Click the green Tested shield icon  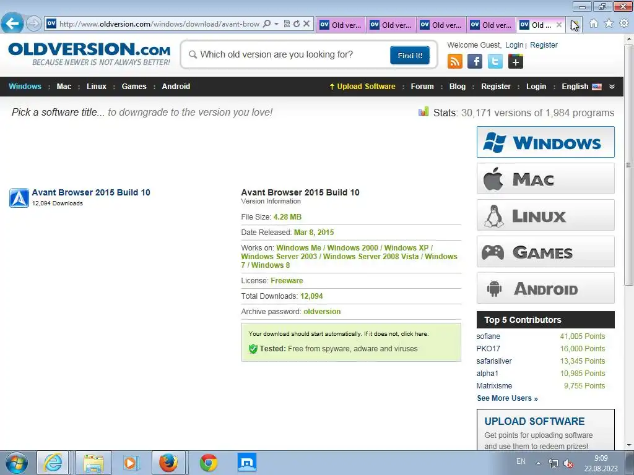[253, 349]
